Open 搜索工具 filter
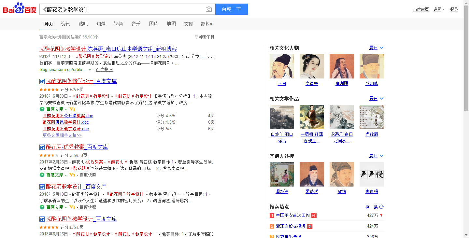469x238 pixels. (x=205, y=37)
